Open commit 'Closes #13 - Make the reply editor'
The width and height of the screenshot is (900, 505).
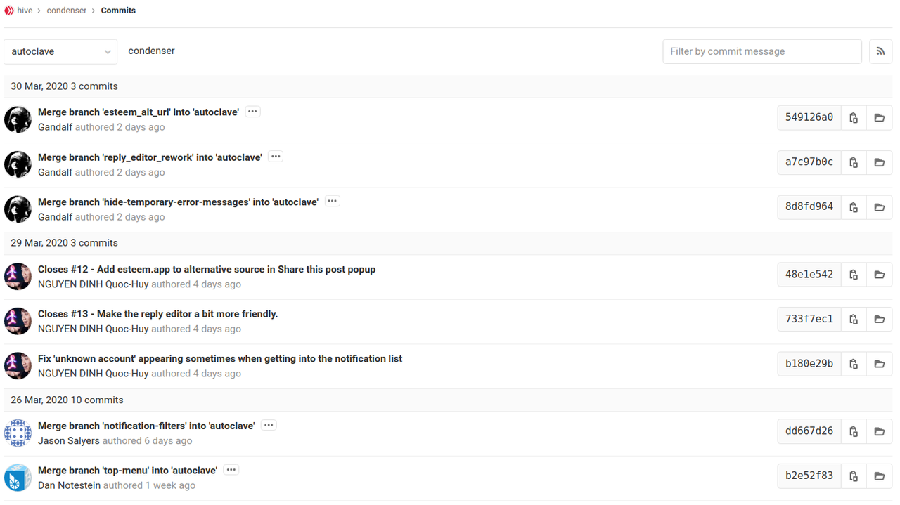click(x=157, y=314)
